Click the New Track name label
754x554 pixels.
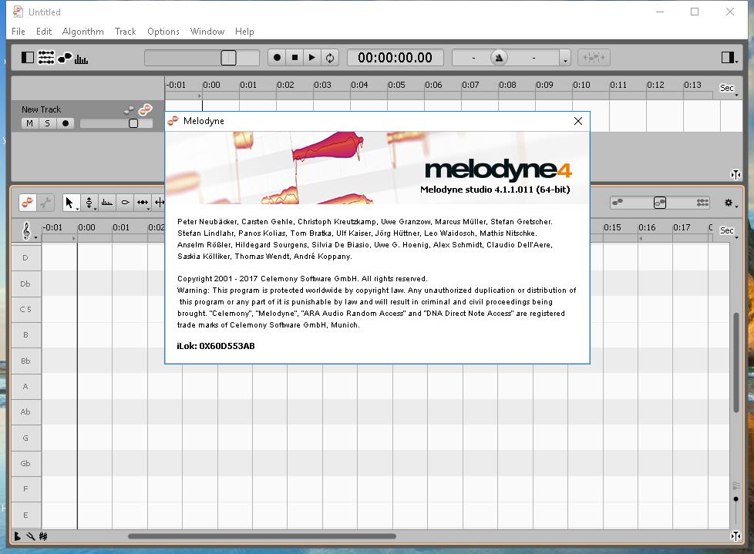tap(42, 109)
